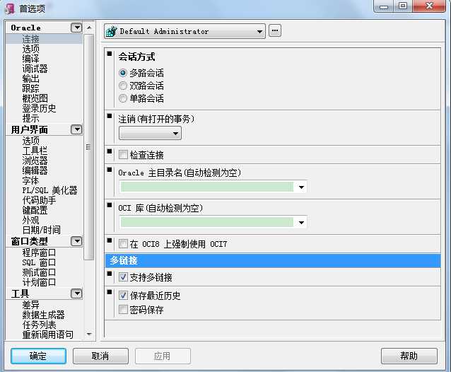Select 连接 under Oracle

pos(31,39)
